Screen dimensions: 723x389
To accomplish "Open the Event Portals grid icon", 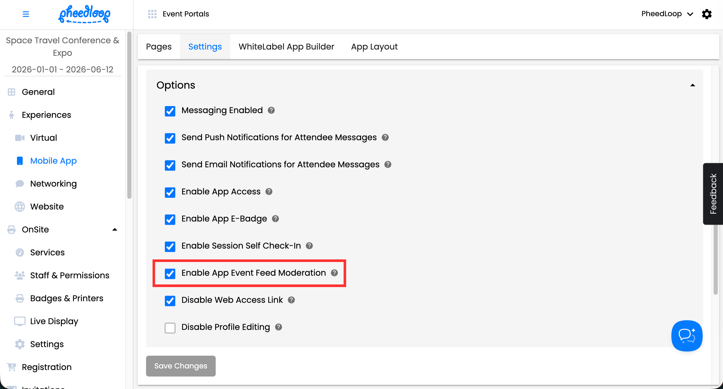I will tap(152, 14).
